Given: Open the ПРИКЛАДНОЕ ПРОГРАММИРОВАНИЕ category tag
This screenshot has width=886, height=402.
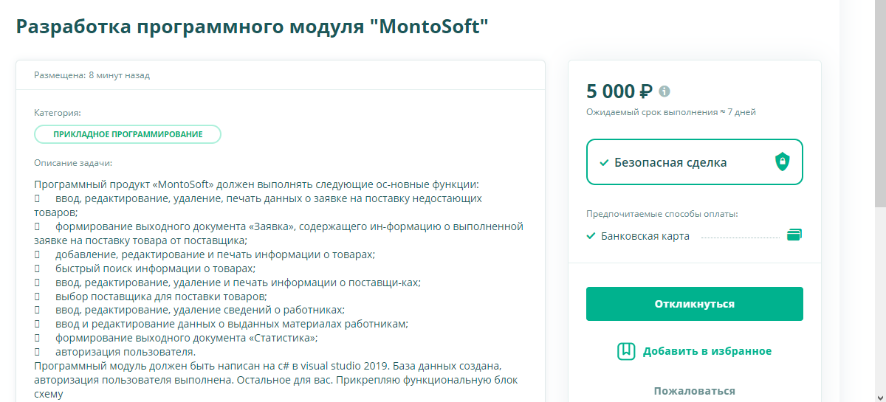Looking at the screenshot, I should point(128,134).
